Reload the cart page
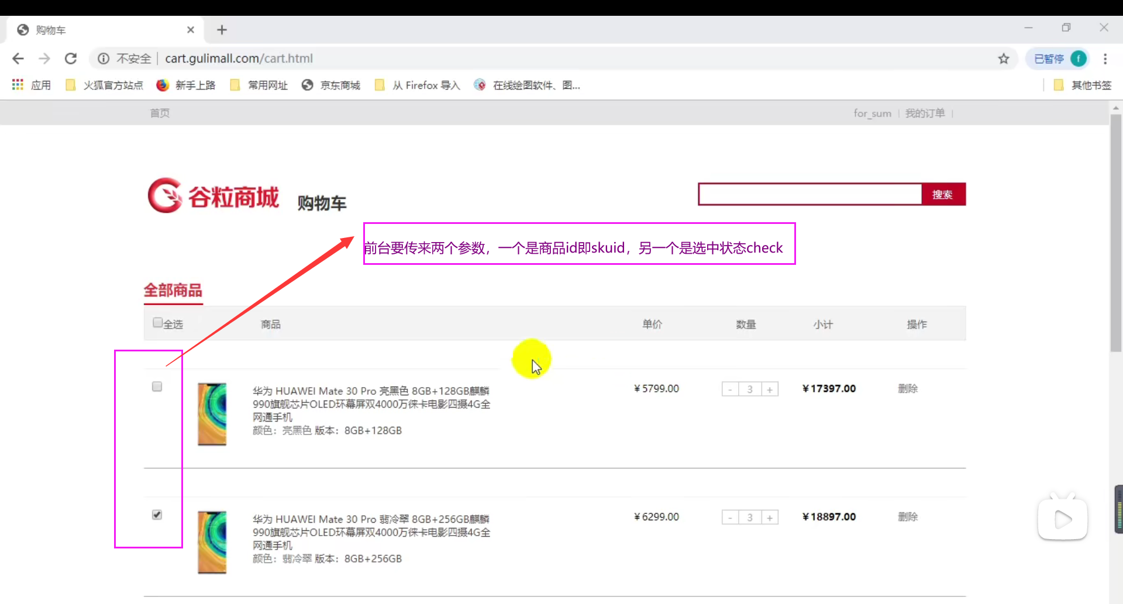 click(x=71, y=58)
